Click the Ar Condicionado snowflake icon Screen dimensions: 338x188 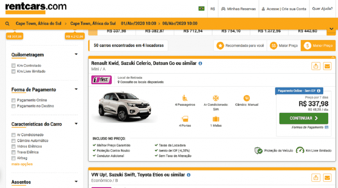[216, 98]
